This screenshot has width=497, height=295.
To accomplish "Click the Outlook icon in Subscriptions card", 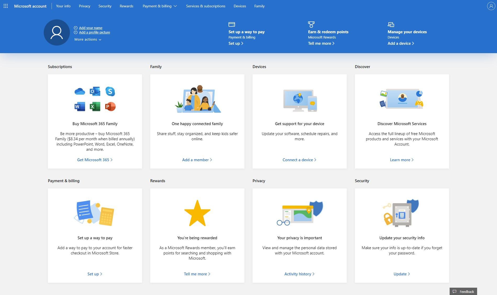I will [95, 91].
